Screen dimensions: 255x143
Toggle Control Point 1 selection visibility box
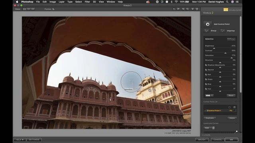234,110
